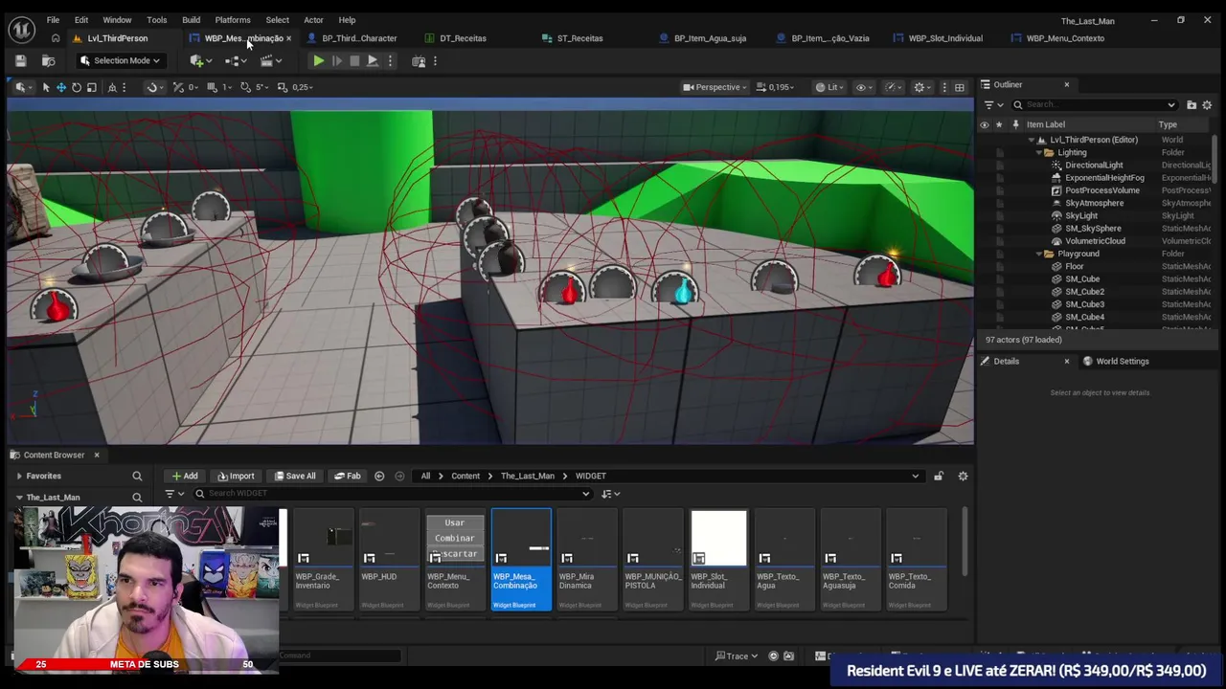Toggle visibility of SkyLight actor
This screenshot has height=689, width=1226.
[x=984, y=215]
